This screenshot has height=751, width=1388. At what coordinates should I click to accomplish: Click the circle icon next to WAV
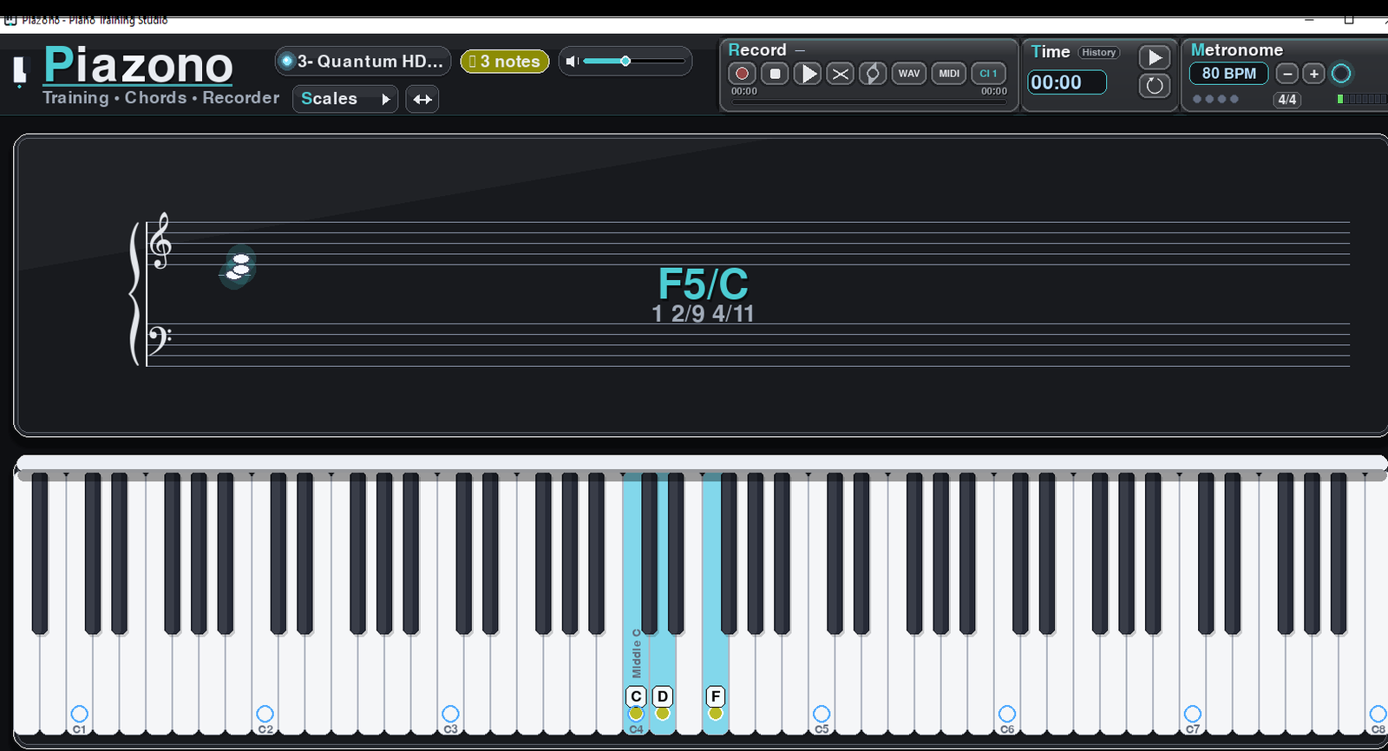[x=873, y=74]
